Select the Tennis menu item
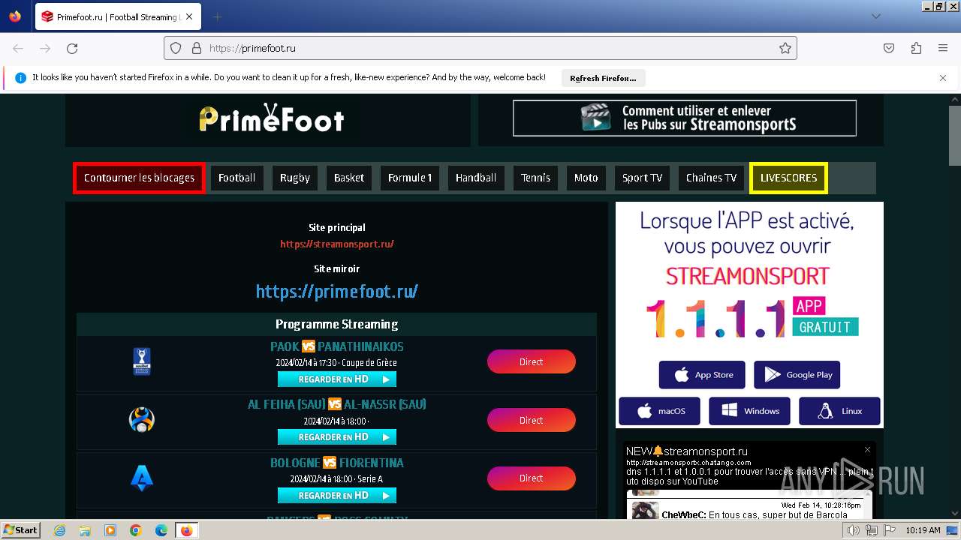 536,178
